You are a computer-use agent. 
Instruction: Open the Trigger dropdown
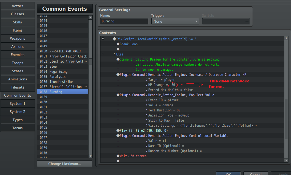175,21
